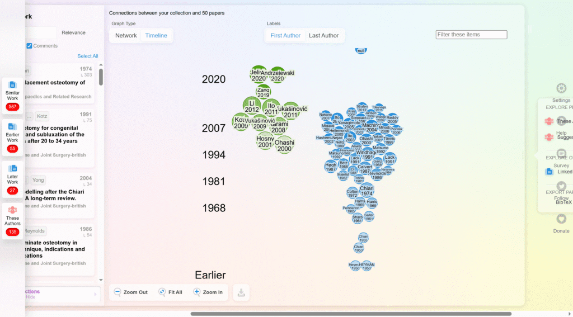Click the Select All link
The height and width of the screenshot is (317, 573).
[88, 56]
